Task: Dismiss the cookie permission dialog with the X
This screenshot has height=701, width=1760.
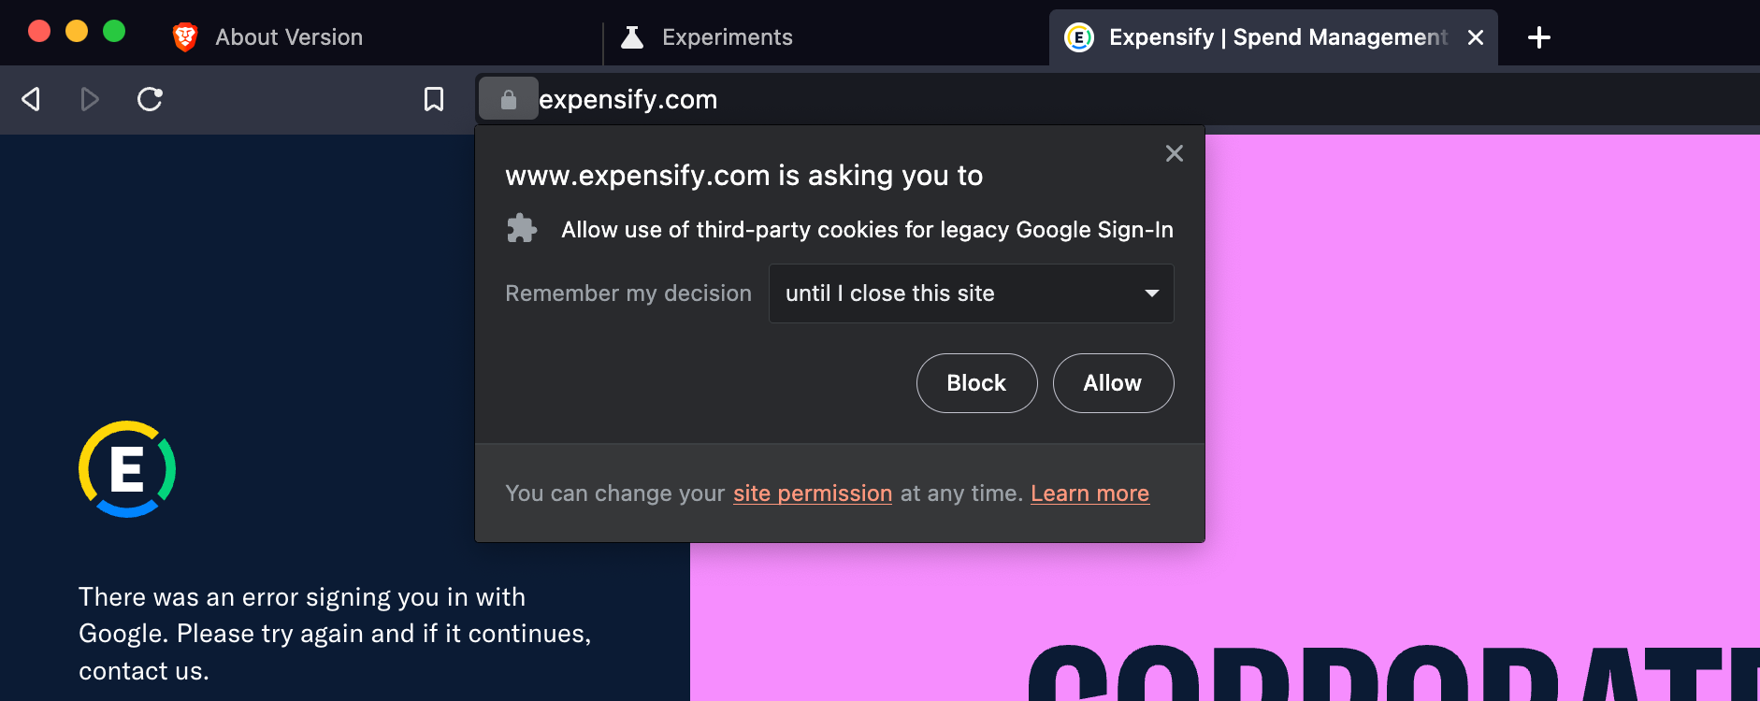Action: 1174,152
